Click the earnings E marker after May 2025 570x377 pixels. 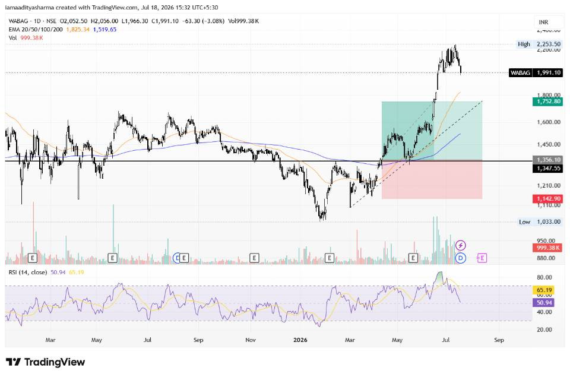point(112,258)
